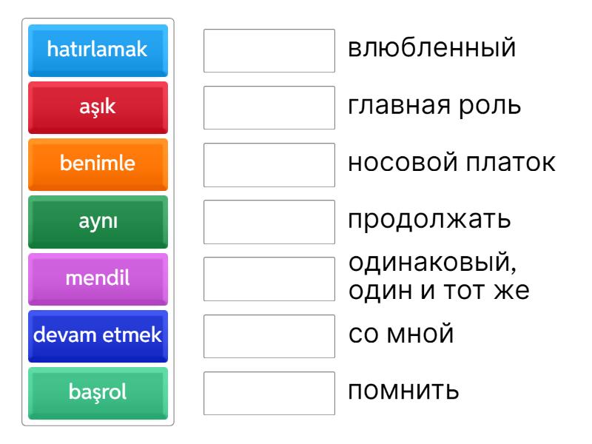This screenshot has width=592, height=444.
Task: Click the 'влюбленный' definition text
Action: pyautogui.click(x=431, y=49)
